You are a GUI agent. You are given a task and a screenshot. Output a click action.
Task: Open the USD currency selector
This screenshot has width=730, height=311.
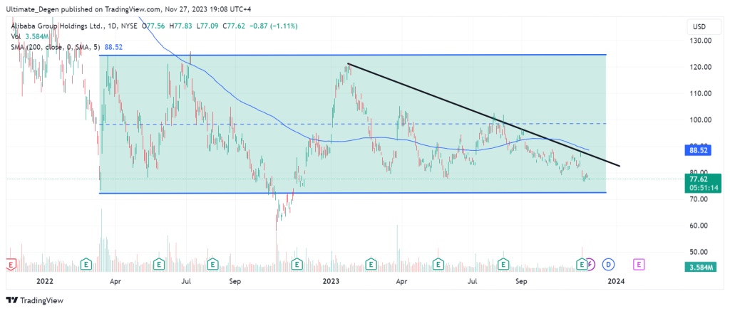[x=702, y=27]
